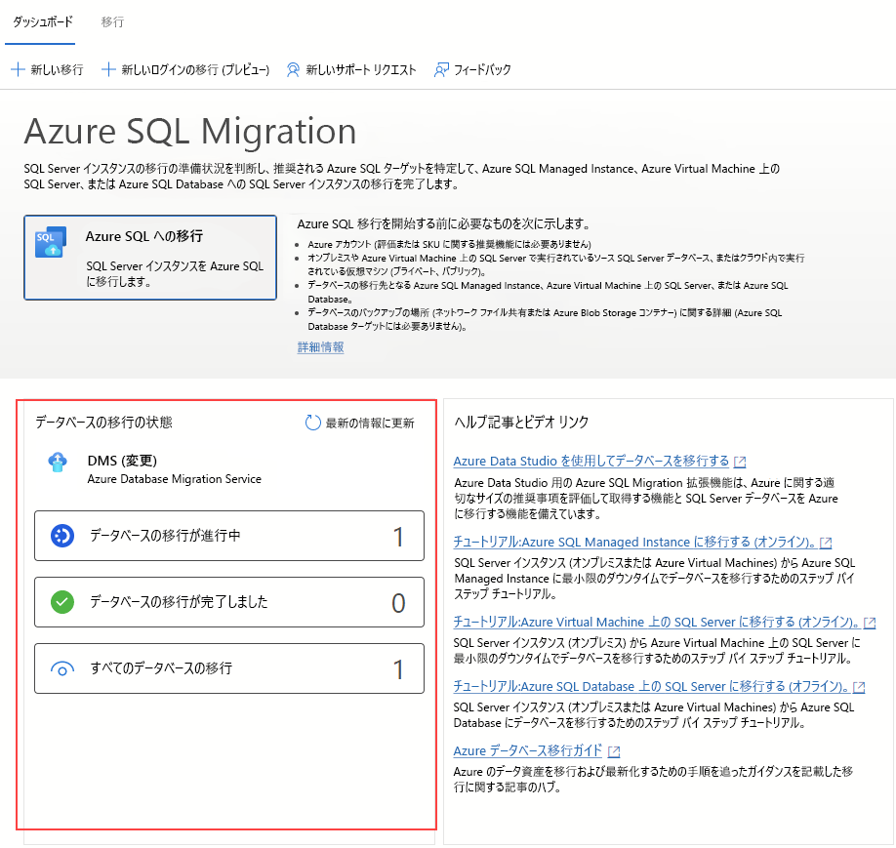Open 新しいサポート リクエスト text button

click(360, 69)
